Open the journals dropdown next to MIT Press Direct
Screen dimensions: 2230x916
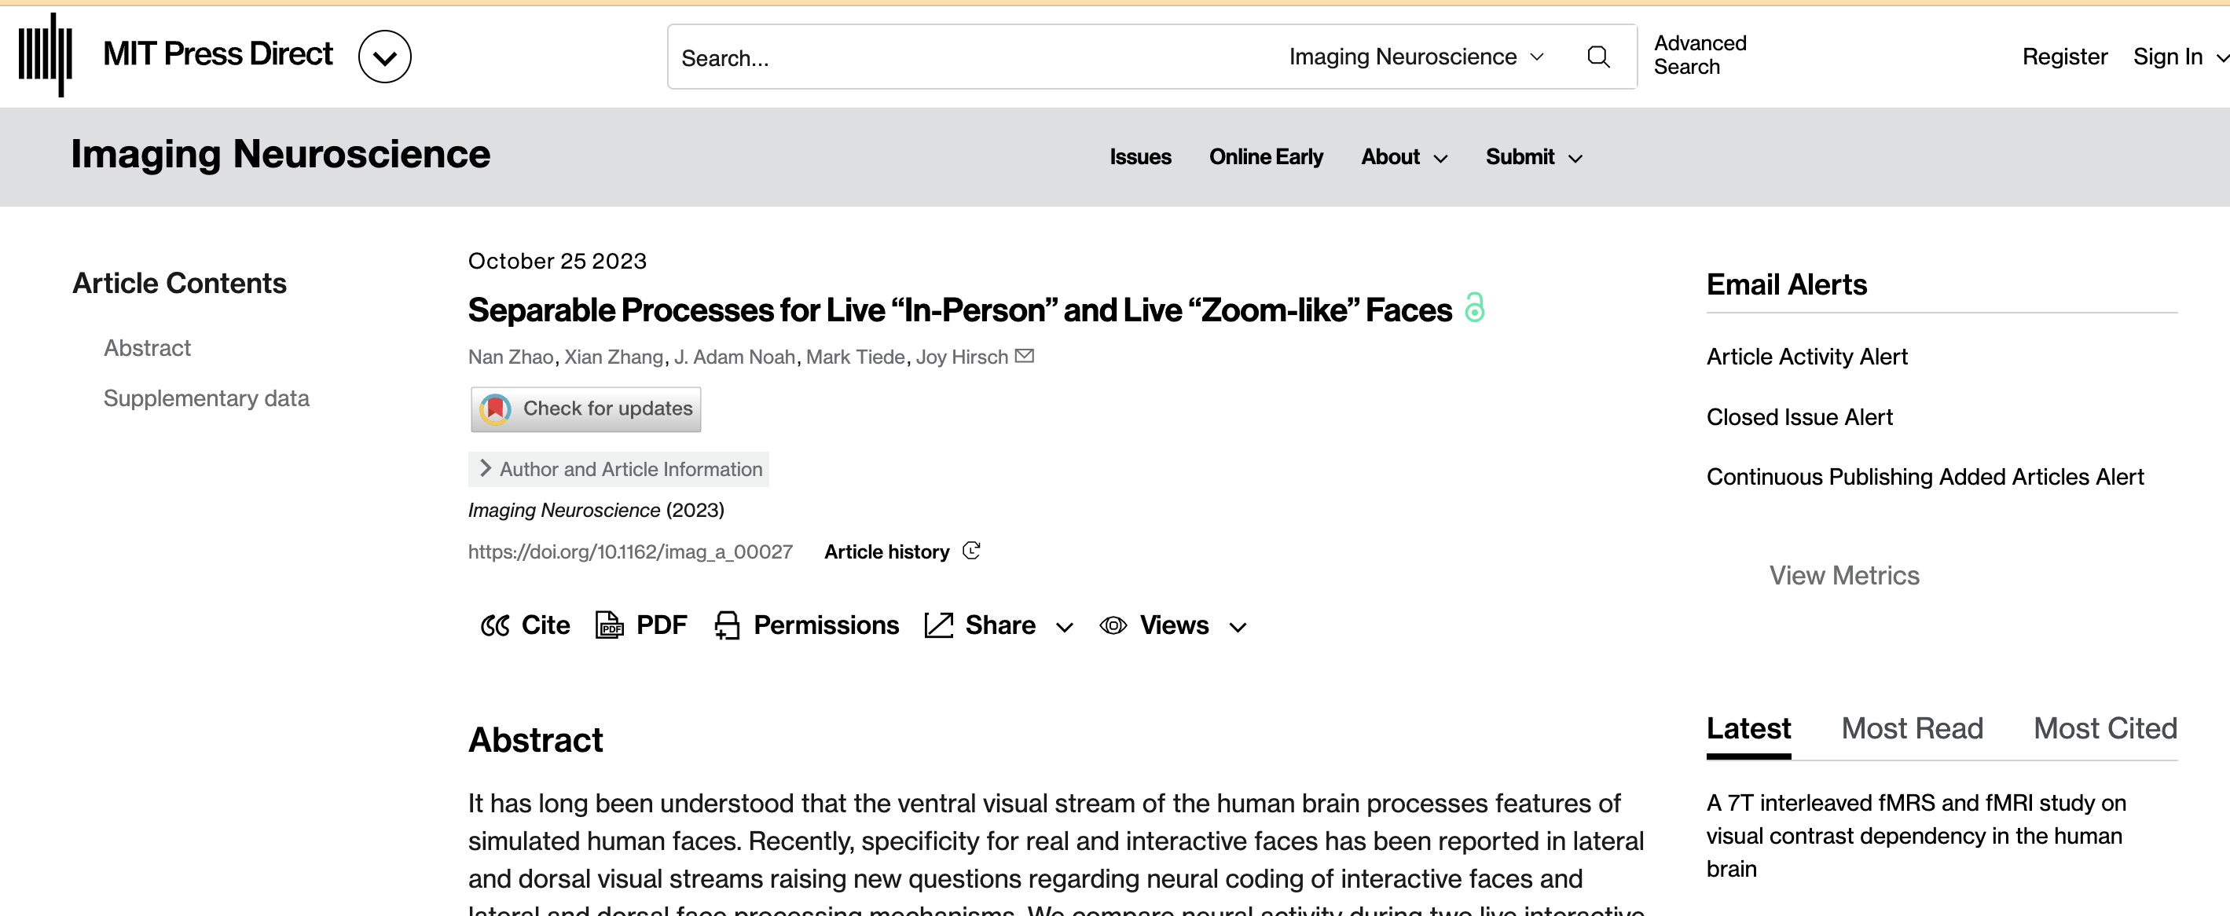[384, 56]
